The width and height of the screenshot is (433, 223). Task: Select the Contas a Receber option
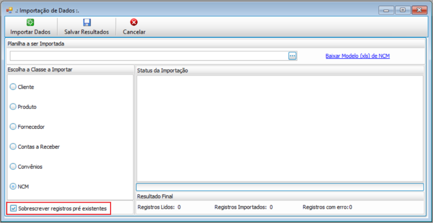pos(13,147)
